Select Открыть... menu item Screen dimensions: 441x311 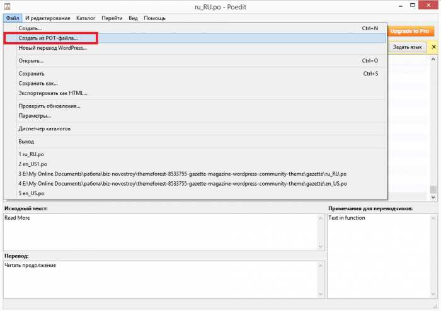(195, 60)
